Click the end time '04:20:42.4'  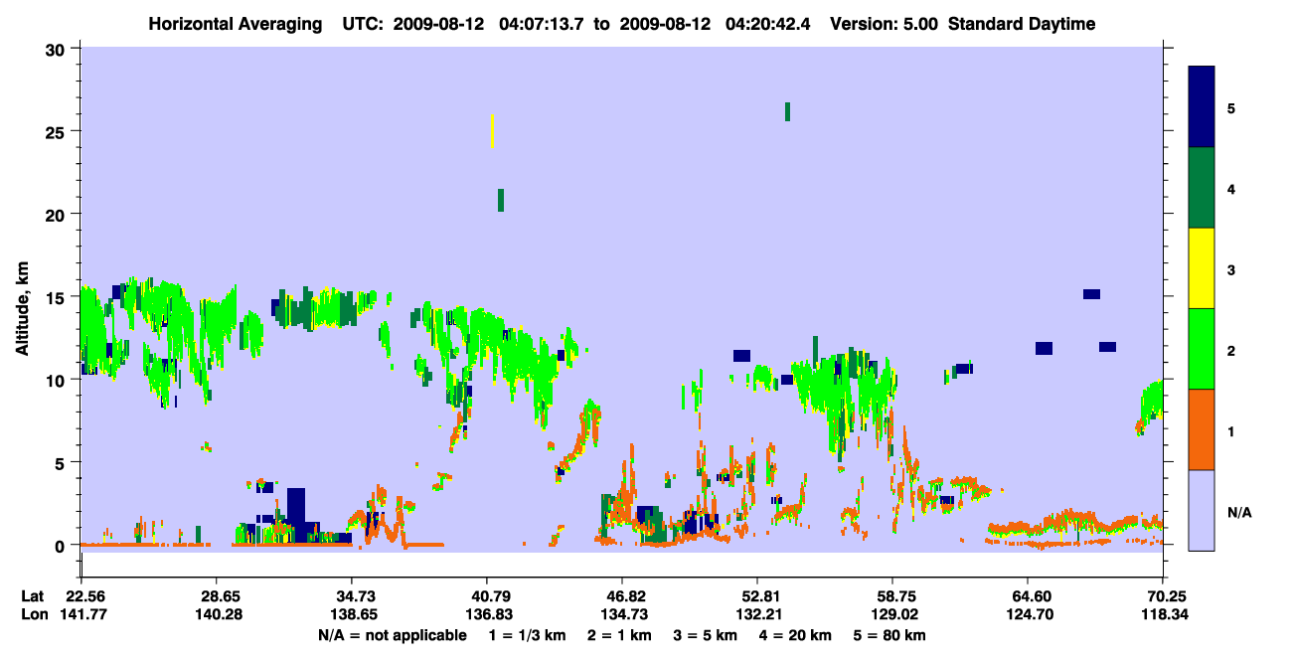pyautogui.click(x=768, y=24)
